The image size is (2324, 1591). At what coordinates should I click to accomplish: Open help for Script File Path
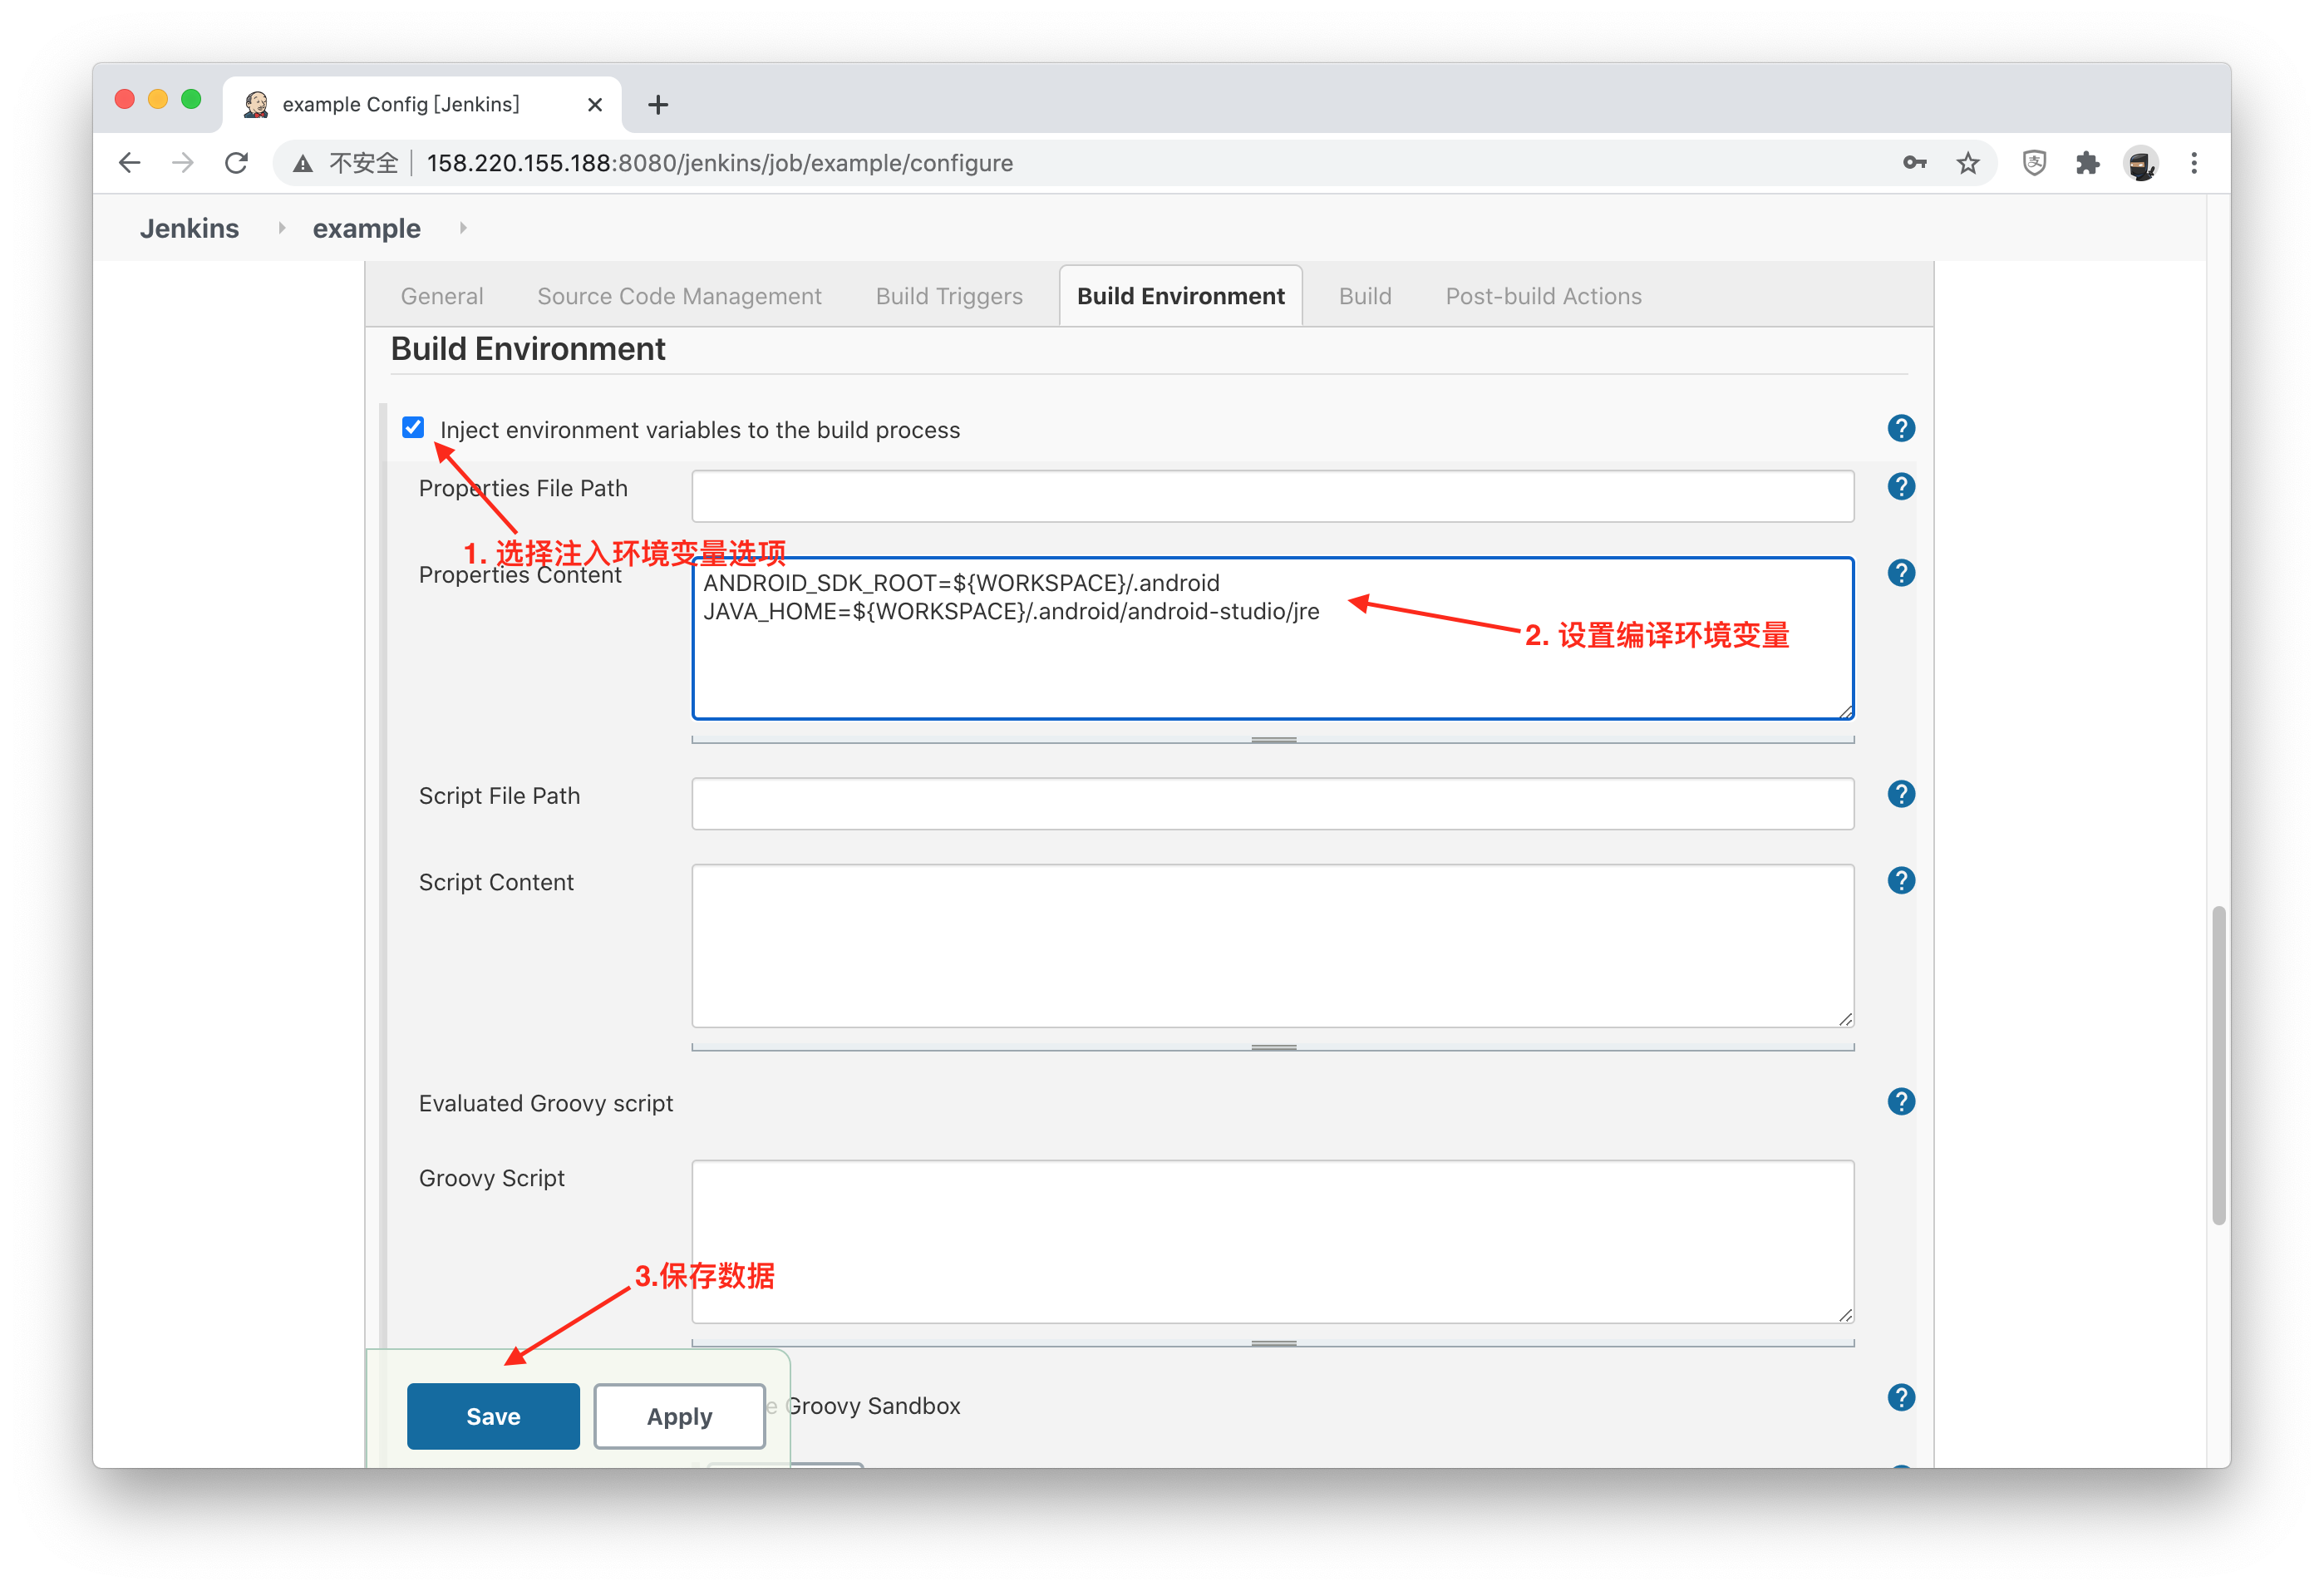(1900, 794)
